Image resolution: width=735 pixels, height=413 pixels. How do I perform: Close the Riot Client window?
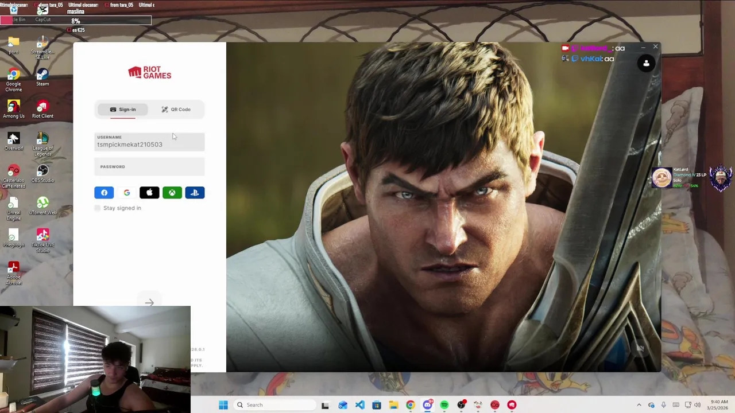655,47
